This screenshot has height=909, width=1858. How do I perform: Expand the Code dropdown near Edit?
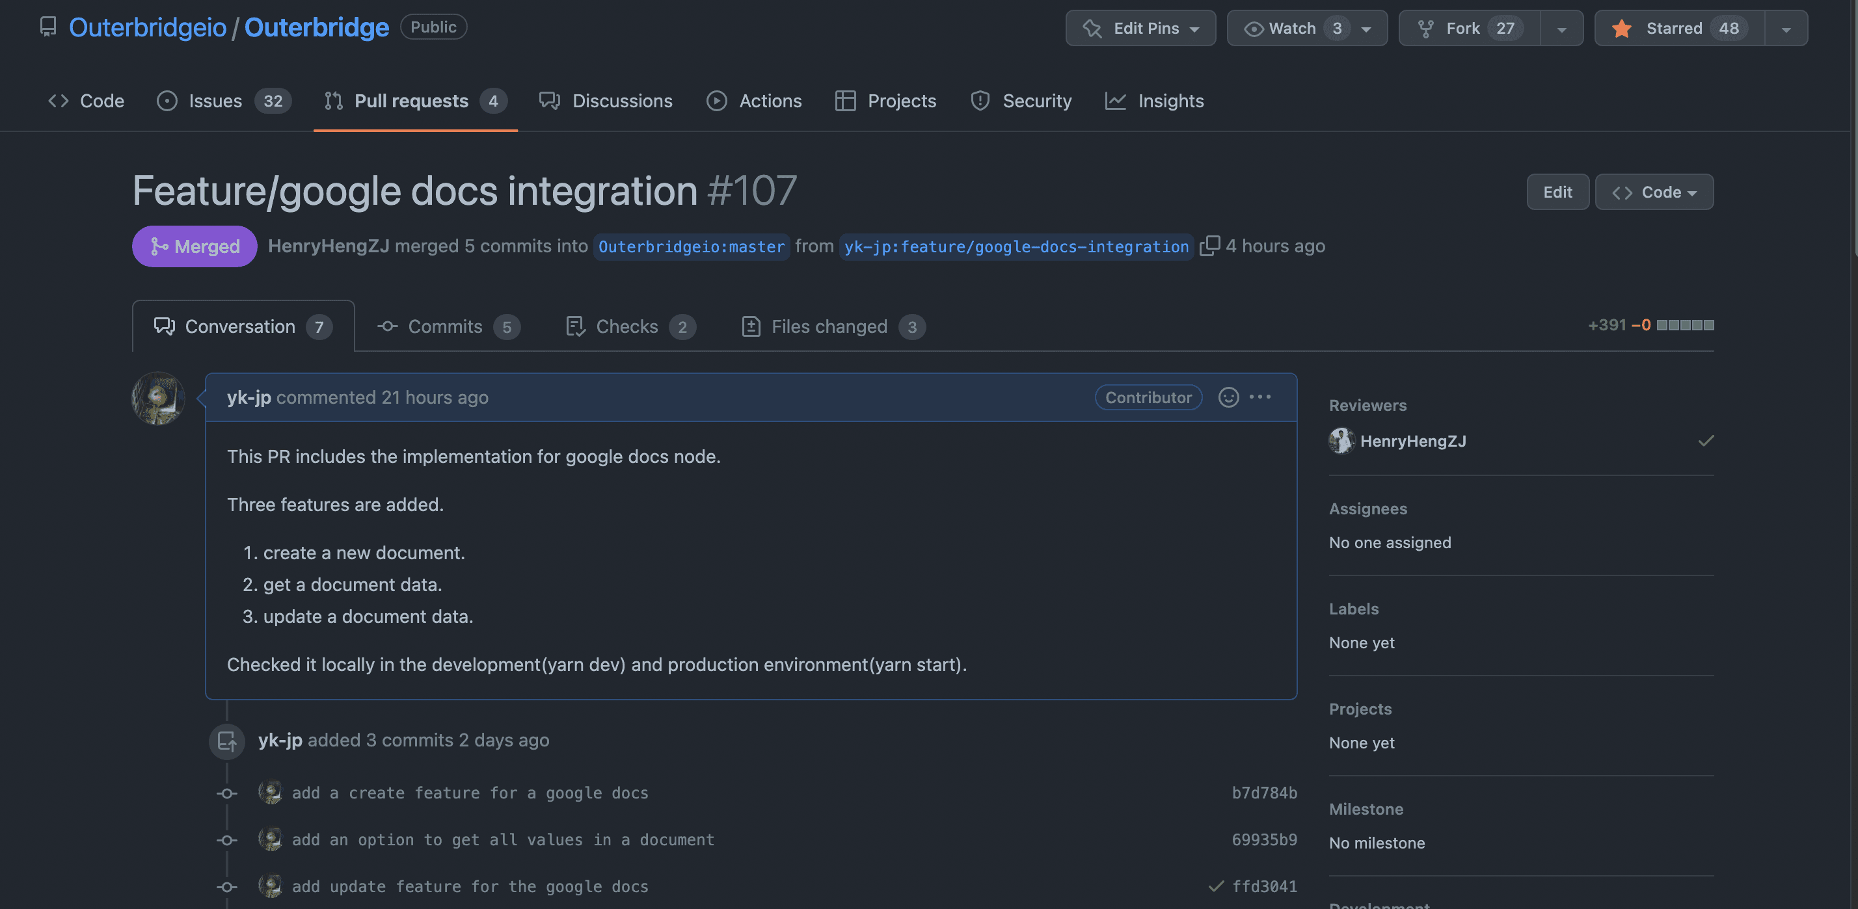[x=1654, y=192]
